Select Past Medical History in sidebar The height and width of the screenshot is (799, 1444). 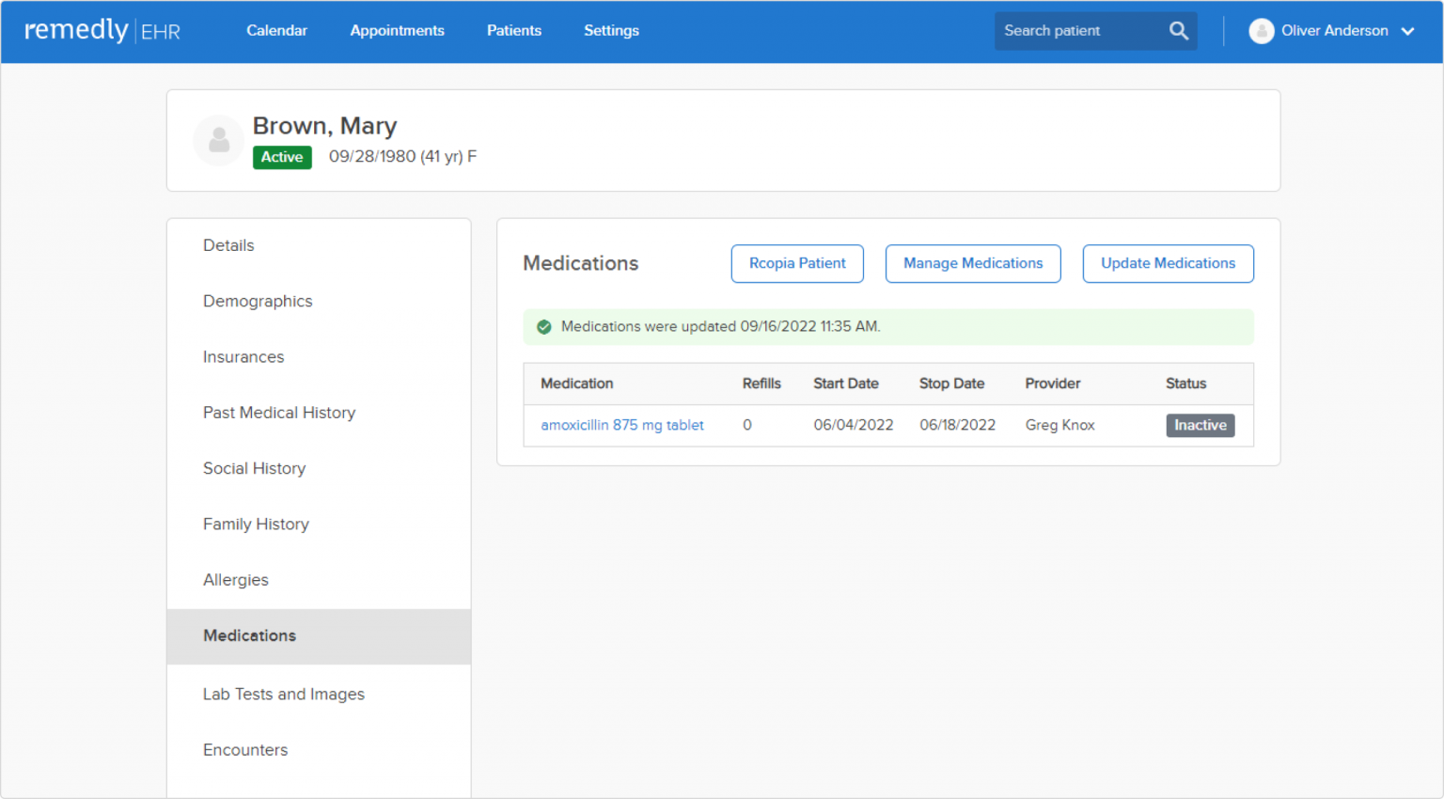coord(279,413)
